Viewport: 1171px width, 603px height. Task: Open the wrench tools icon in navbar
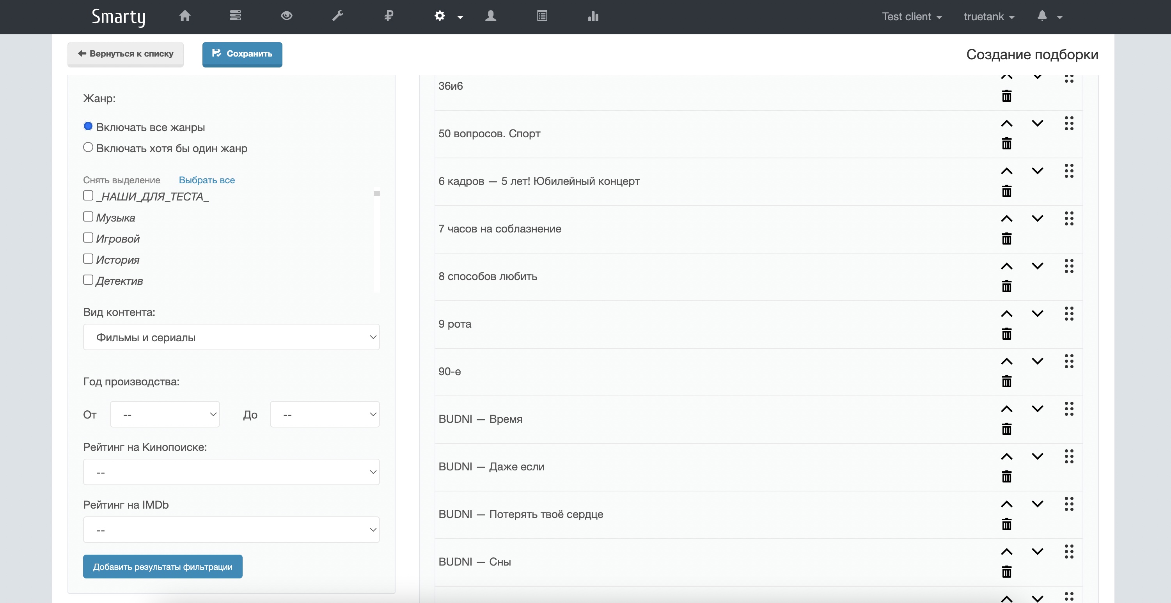pos(337,16)
